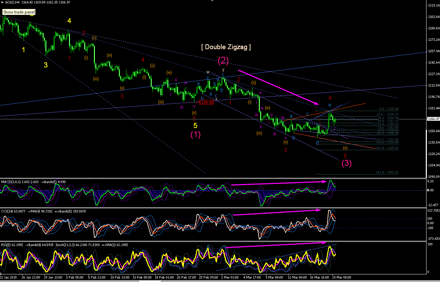Click the 1090.09 price axis value
This screenshot has height=282, width=440.
tap(433, 176)
